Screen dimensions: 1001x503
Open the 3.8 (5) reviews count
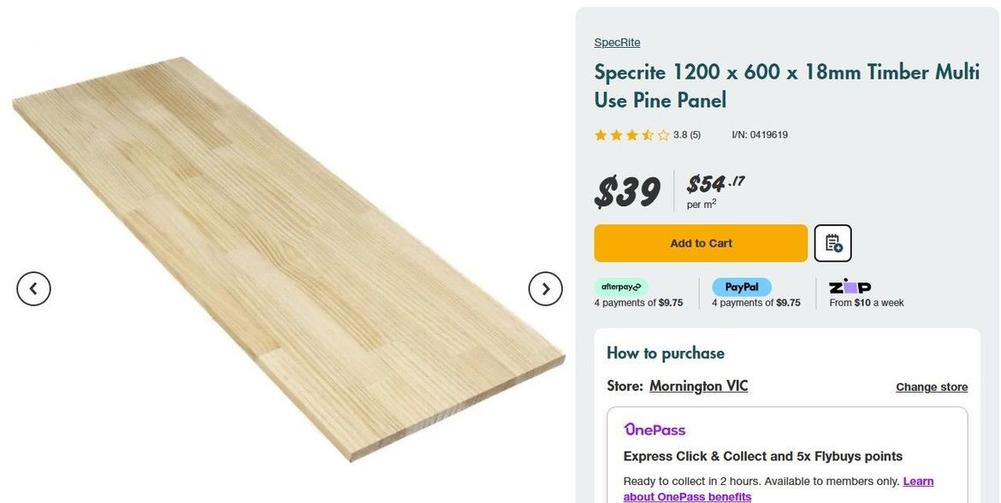686,135
